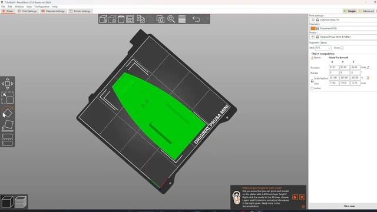Open the Printer preset dropdown
377x212 pixels.
point(343,37)
